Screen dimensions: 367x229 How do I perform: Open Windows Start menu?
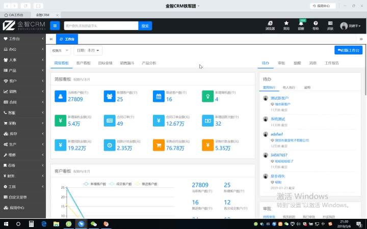point(6,224)
